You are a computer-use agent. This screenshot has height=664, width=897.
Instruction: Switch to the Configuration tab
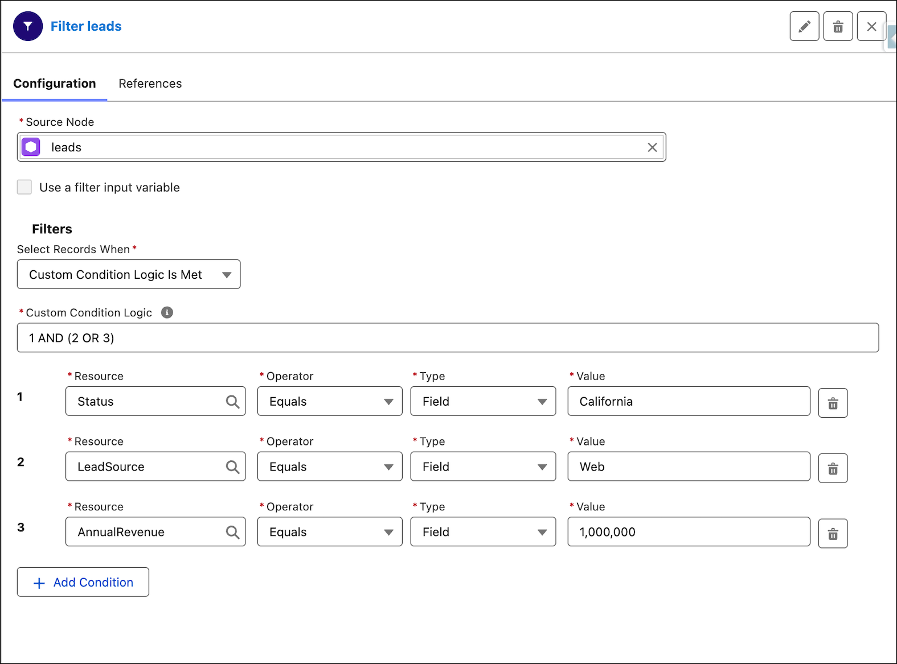coord(55,84)
